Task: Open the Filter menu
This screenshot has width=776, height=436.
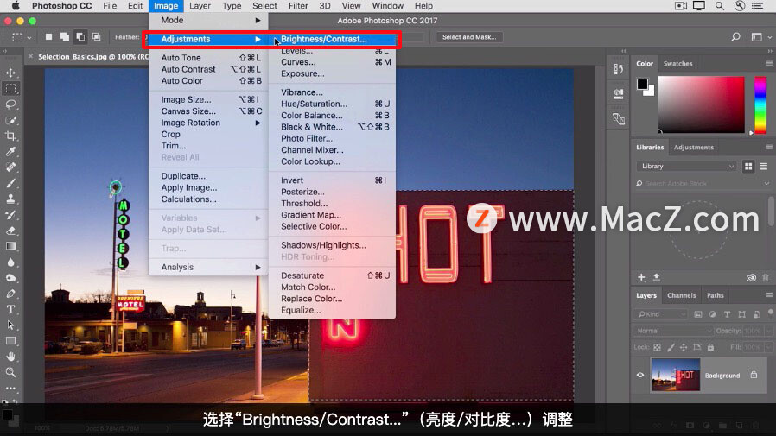Action: 298,6
